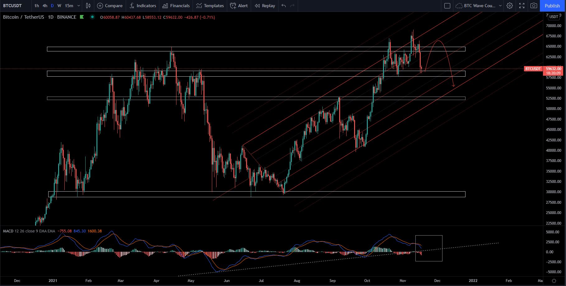Undo the last chart action
The image size is (566, 286).
[x=283, y=6]
